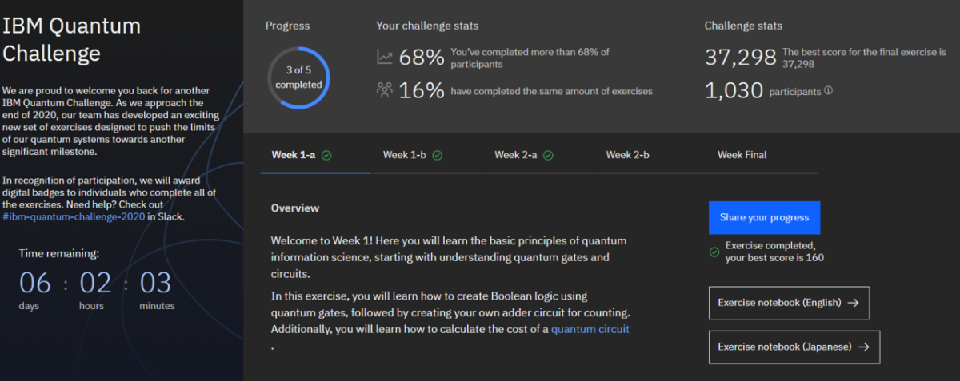960x381 pixels.
Task: Click the minutes remaining counter 03
Action: tap(155, 283)
